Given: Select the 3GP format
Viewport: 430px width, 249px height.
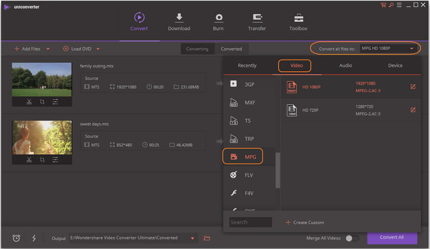Looking at the screenshot, I should [x=249, y=84].
